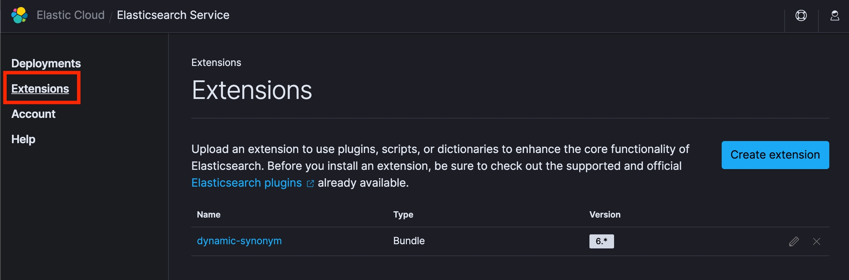Viewport: 849px width, 280px height.
Task: Open the dynamic-synonym extension link
Action: 239,241
